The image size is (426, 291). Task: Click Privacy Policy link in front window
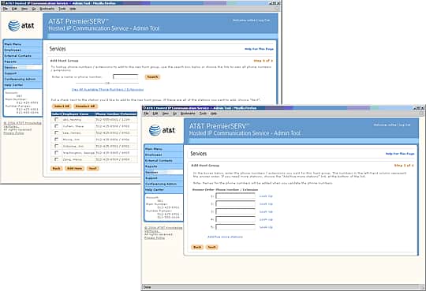(x=155, y=237)
